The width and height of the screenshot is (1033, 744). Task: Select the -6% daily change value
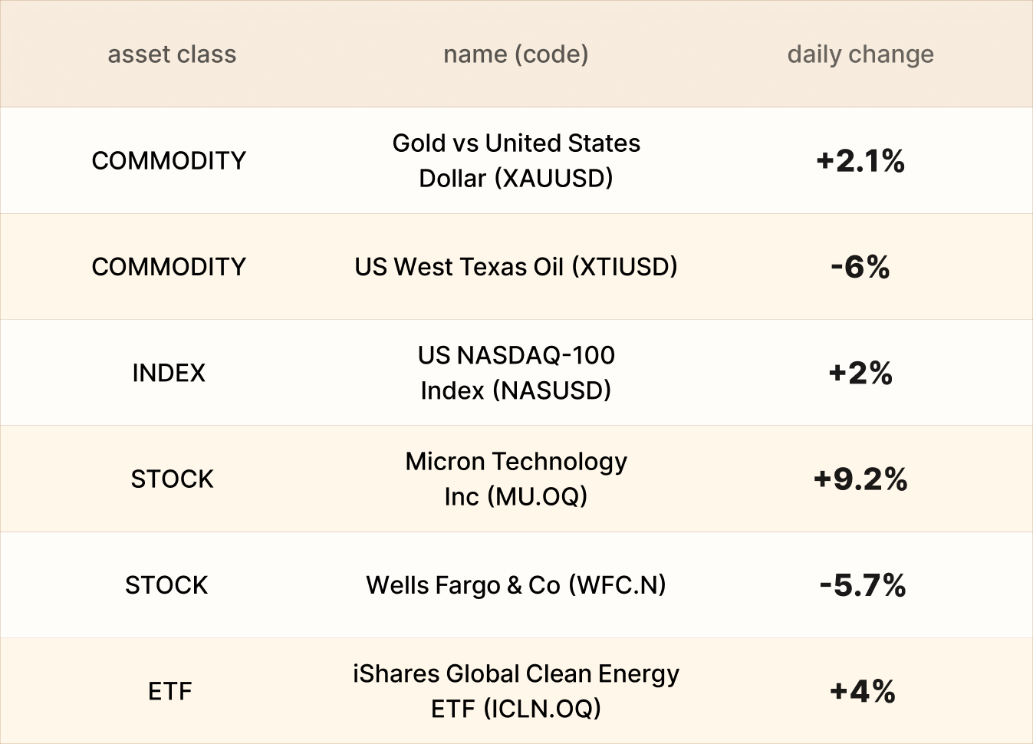(860, 267)
